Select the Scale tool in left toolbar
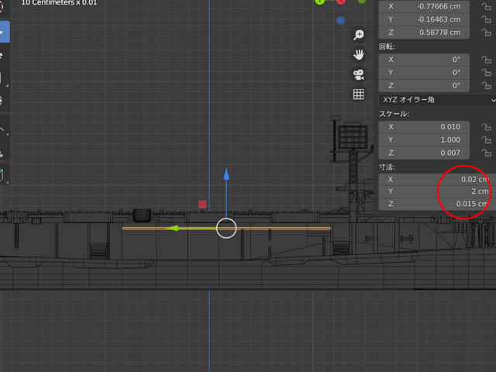 [x=3, y=77]
